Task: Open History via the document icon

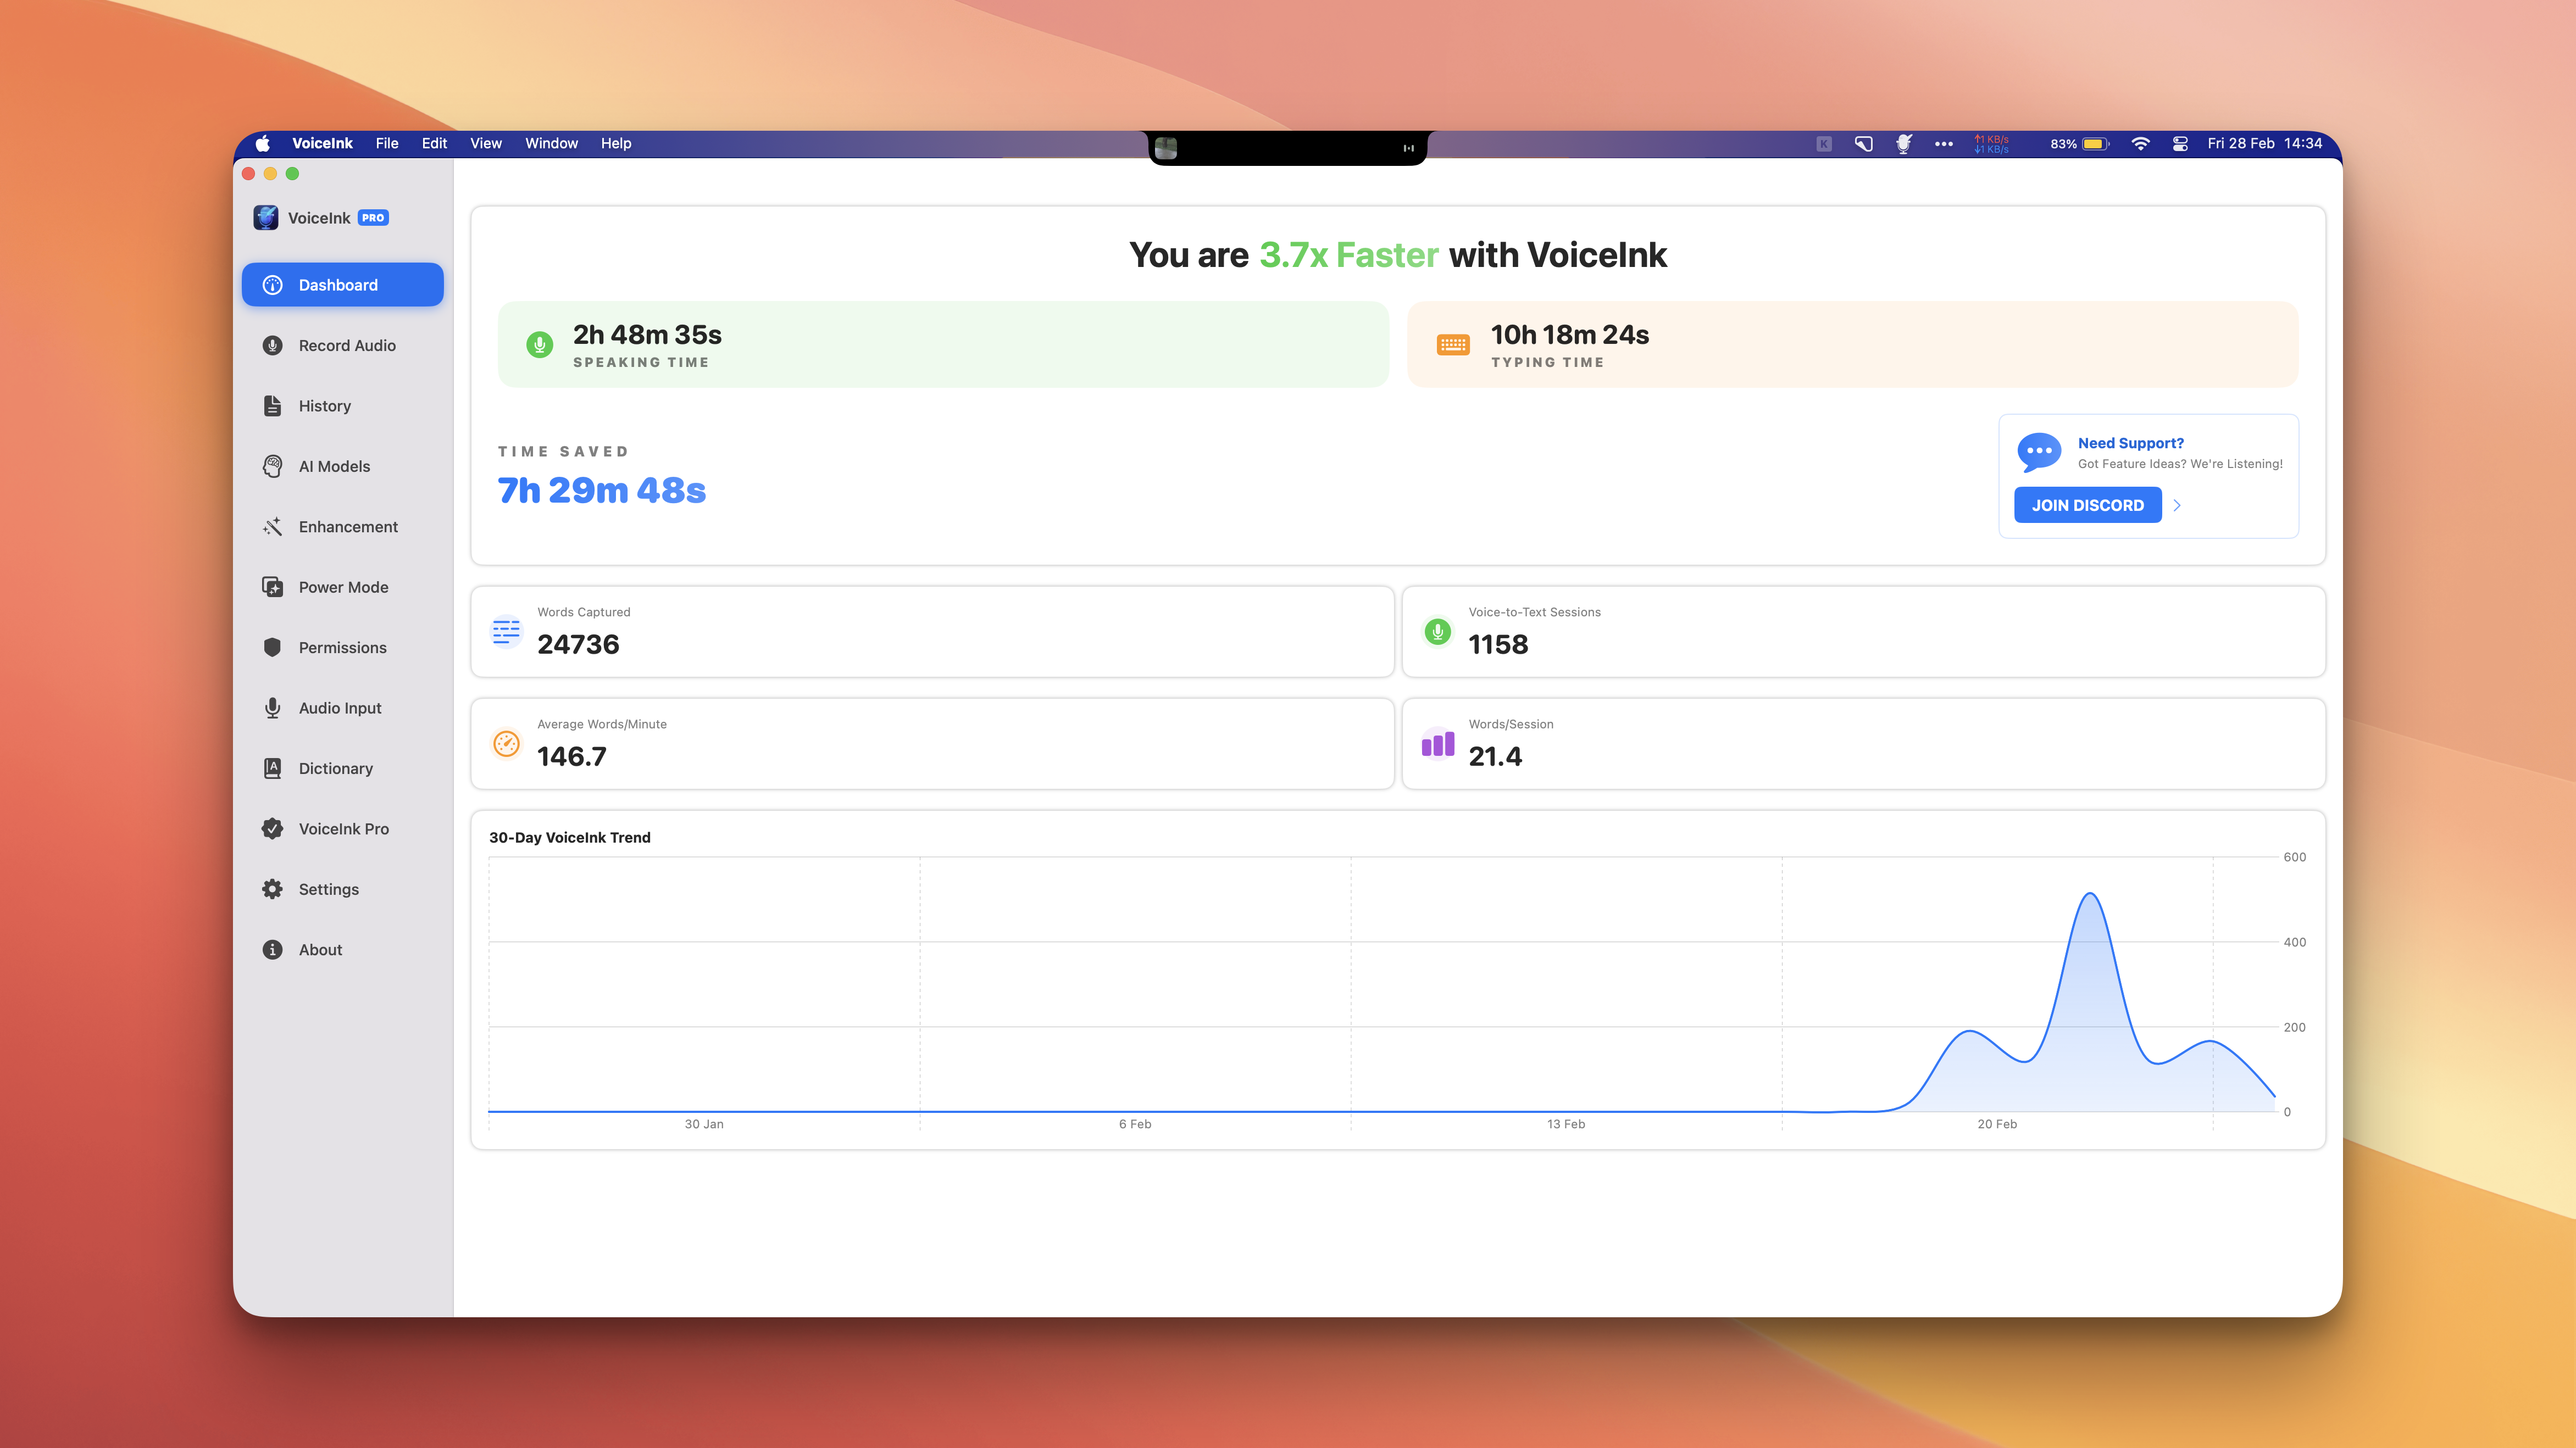Action: [272, 406]
